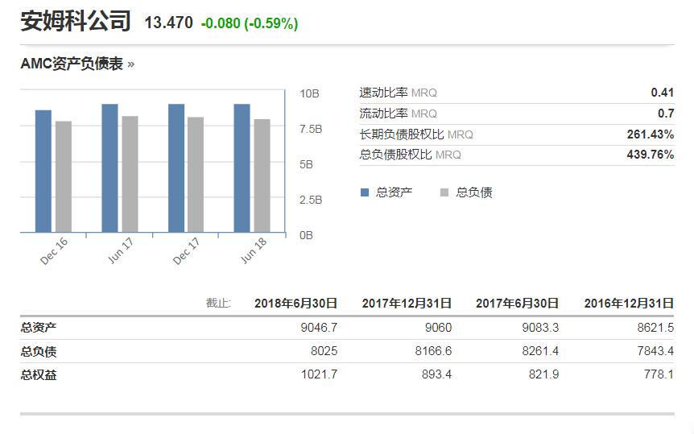Click the 总权益 table row label

click(39, 375)
